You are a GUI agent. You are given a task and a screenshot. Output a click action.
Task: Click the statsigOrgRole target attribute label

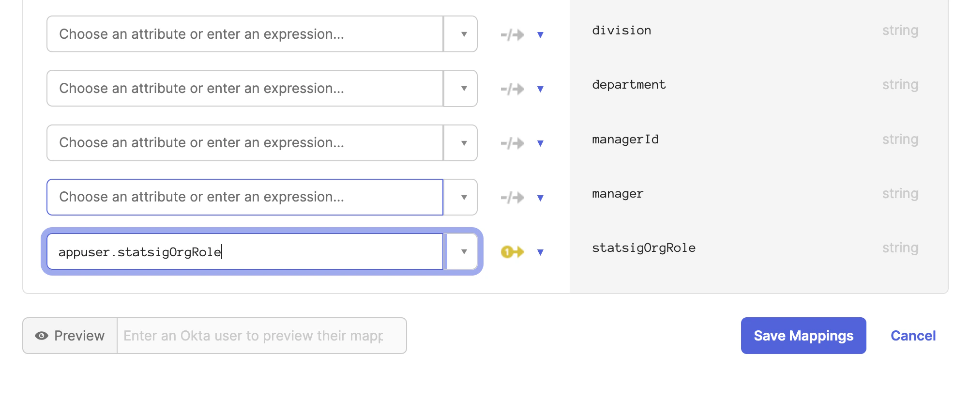click(644, 247)
